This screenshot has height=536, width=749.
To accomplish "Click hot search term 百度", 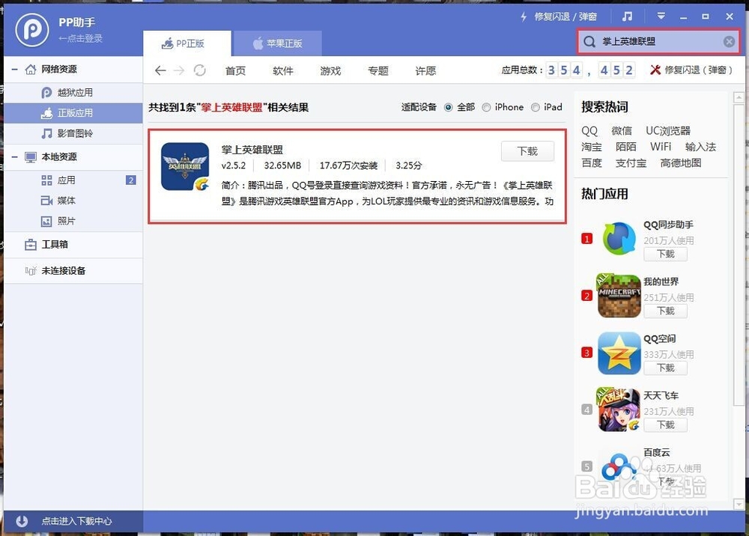I will click(592, 163).
